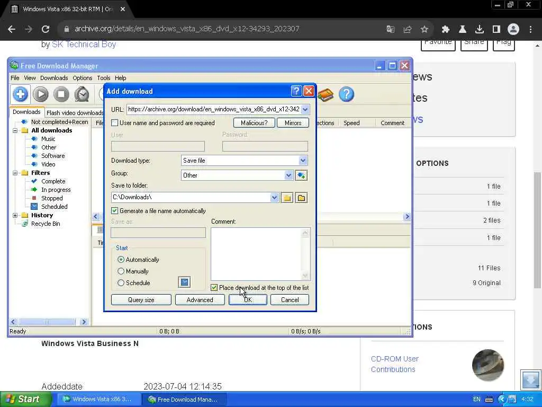Toggle Chrome side panel icon
Viewport: 542px width, 407px height.
point(496,29)
